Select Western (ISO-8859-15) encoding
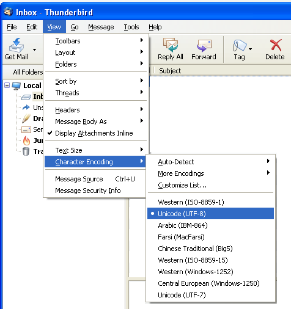The height and width of the screenshot is (309, 291). coord(211,260)
